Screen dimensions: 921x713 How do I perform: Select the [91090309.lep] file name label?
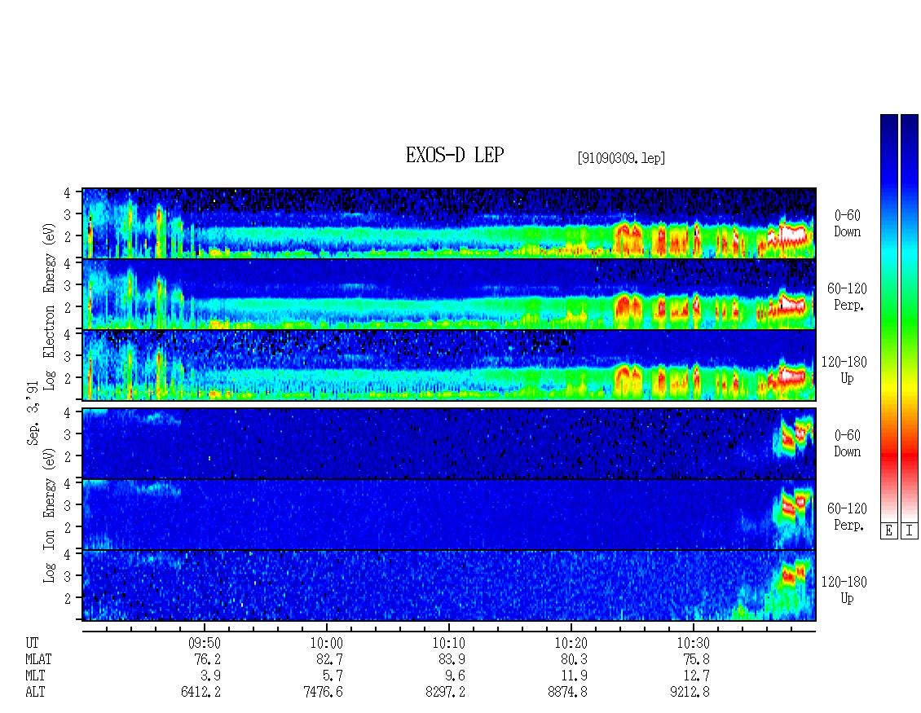(621, 158)
